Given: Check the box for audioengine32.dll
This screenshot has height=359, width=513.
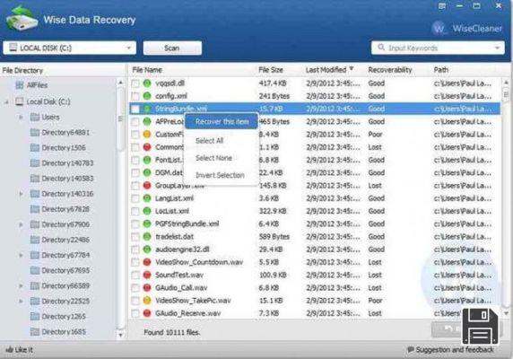Looking at the screenshot, I should (x=135, y=250).
